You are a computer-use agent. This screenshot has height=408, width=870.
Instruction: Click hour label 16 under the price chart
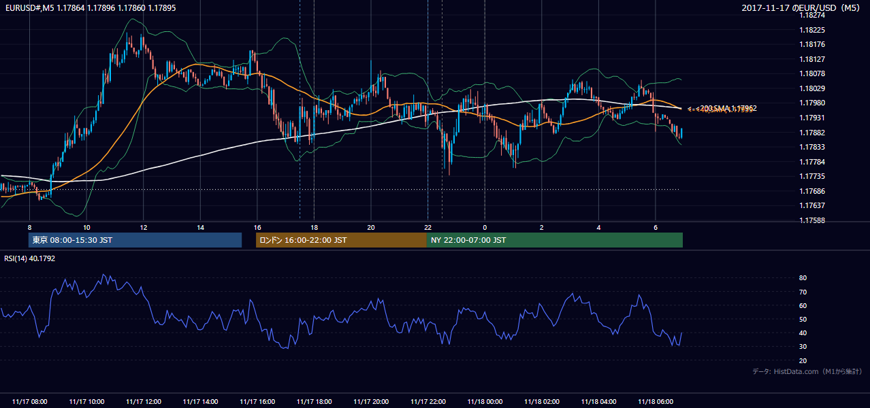(x=257, y=227)
